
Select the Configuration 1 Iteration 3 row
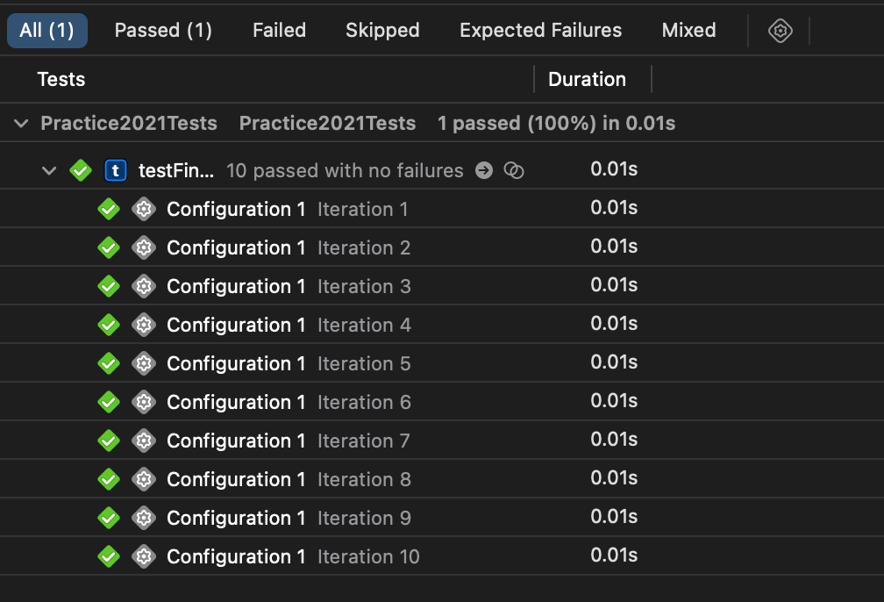[442, 286]
